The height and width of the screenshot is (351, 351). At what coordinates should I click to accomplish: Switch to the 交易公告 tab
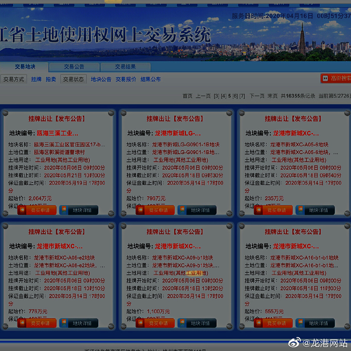tap(74, 67)
